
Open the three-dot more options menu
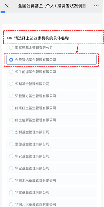click(x=96, y=6)
